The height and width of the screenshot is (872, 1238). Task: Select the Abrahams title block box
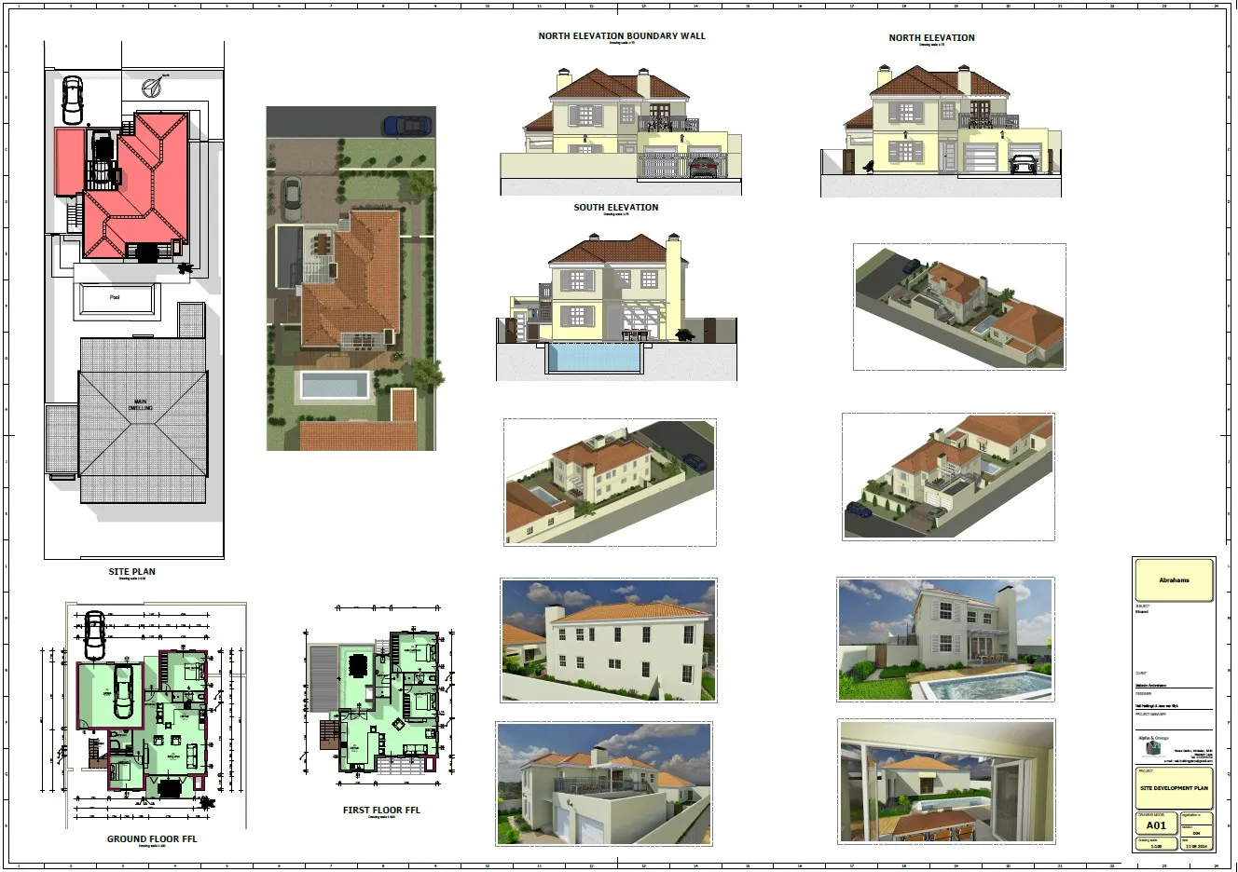click(1174, 580)
